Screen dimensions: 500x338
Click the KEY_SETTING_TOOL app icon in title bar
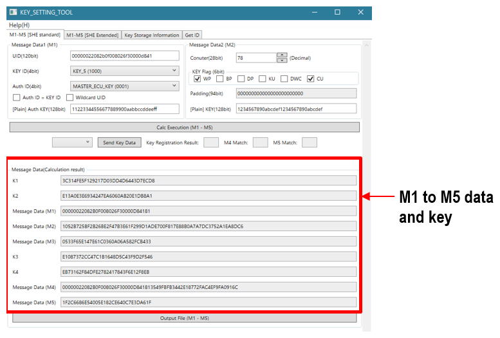click(13, 12)
